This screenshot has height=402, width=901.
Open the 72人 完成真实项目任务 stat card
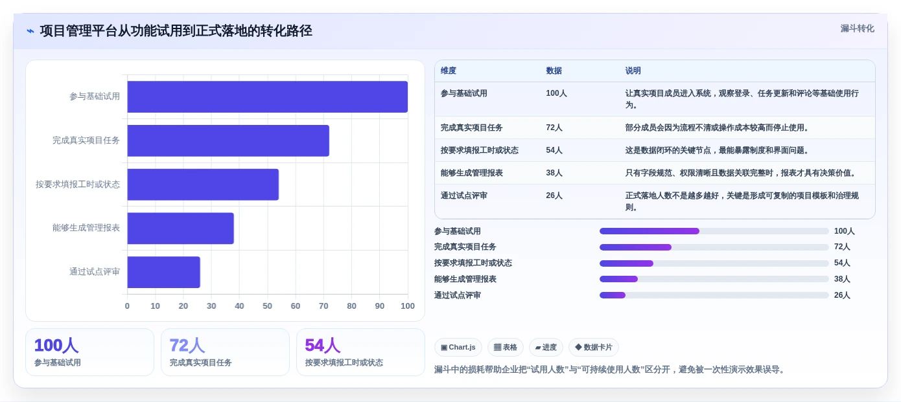[225, 352]
